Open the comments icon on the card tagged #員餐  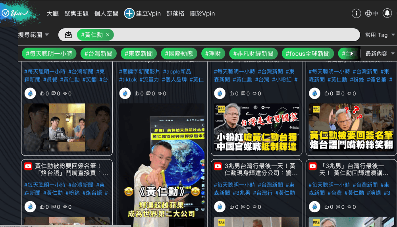click(x=54, y=93)
